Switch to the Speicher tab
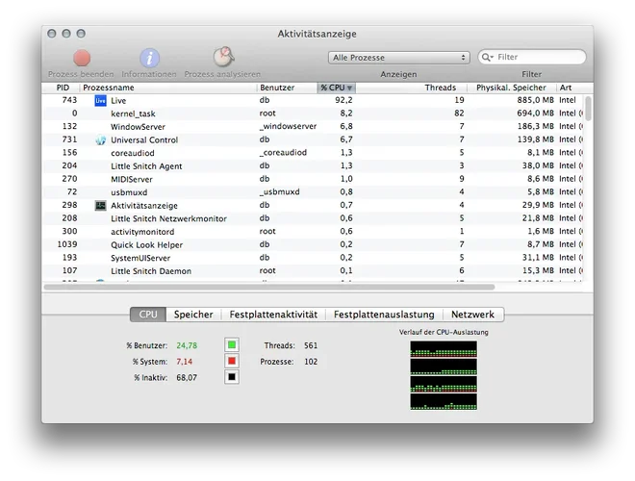The height and width of the screenshot is (481, 635). [192, 315]
